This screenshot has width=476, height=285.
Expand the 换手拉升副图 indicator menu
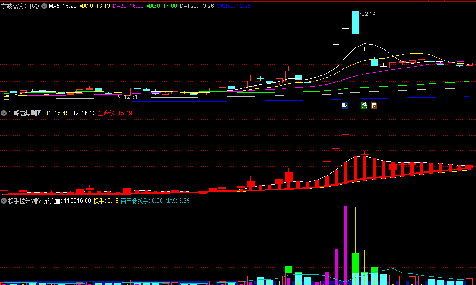coord(4,201)
